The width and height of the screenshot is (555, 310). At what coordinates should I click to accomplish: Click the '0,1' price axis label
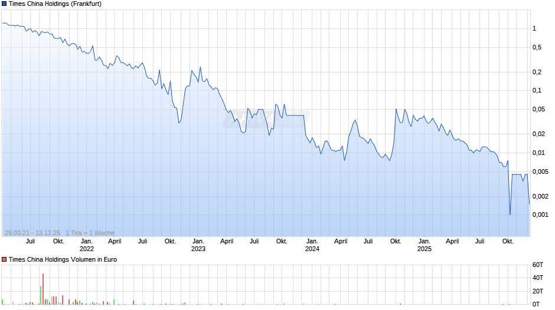537,91
